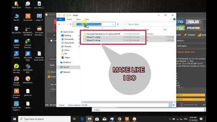Image resolution: width=217 pixels, height=122 pixels.
Task: Click the Explorer address path field
Action: click(94, 24)
